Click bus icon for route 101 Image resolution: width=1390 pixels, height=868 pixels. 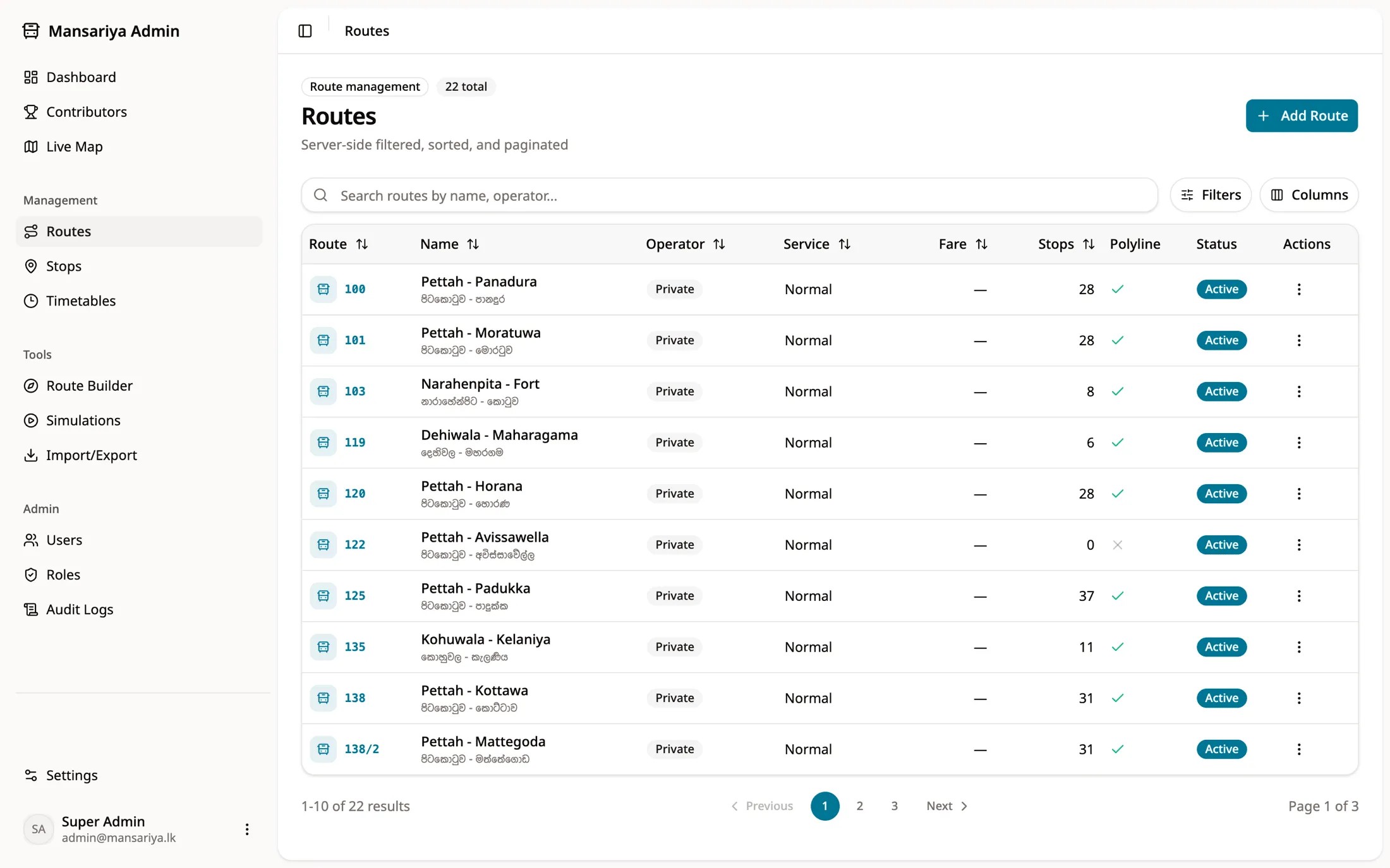(323, 340)
